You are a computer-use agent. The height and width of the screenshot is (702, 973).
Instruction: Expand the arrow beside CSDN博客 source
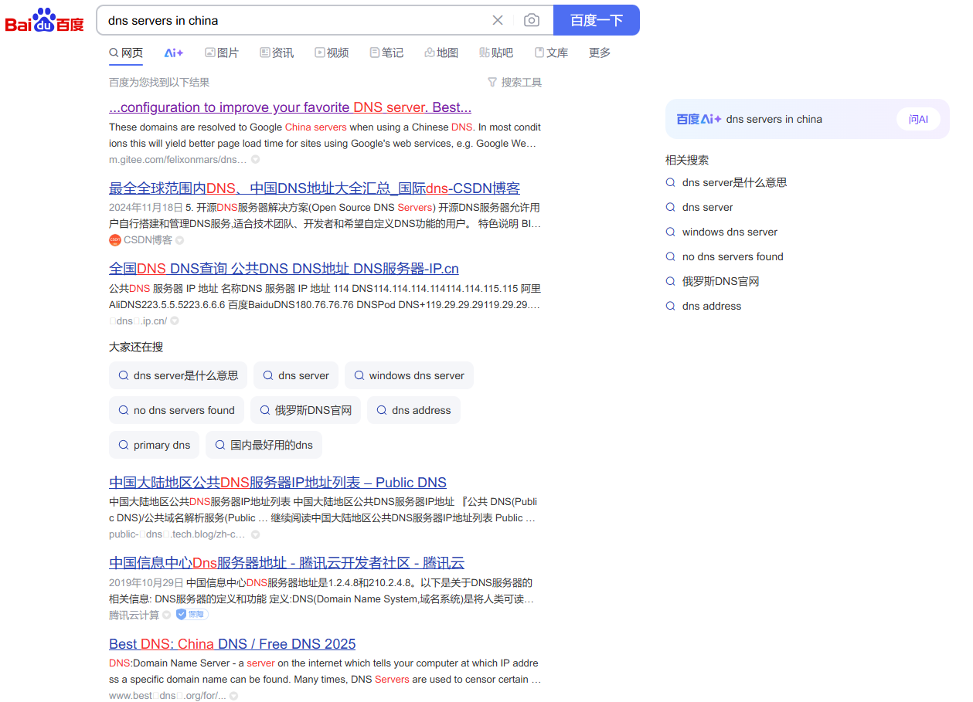pos(179,240)
